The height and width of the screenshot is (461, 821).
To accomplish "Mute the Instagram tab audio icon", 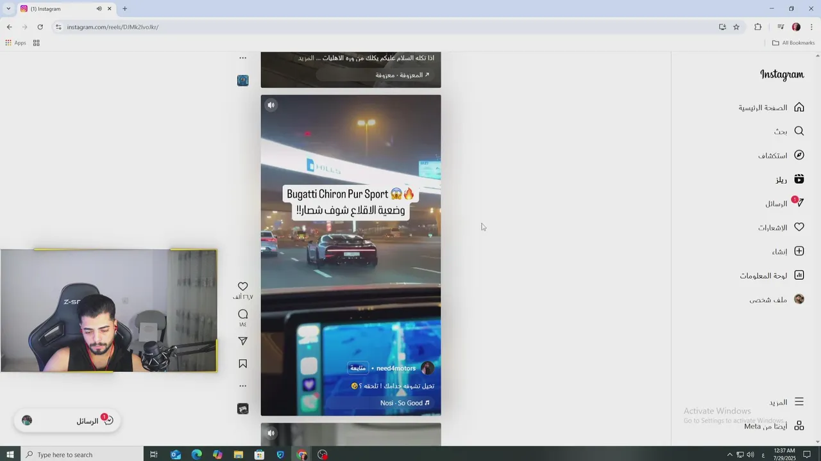I will 99,9.
